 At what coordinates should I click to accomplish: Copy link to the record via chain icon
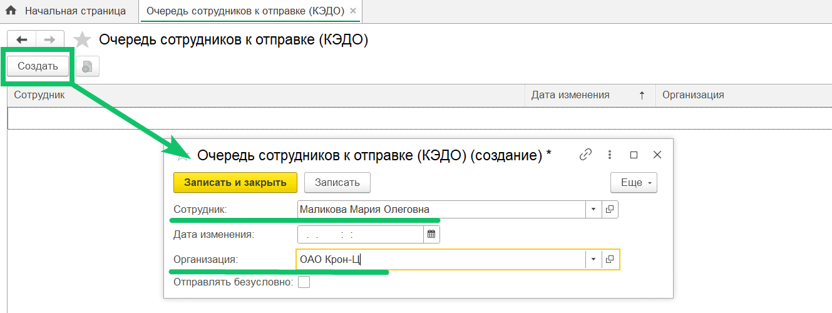point(585,155)
